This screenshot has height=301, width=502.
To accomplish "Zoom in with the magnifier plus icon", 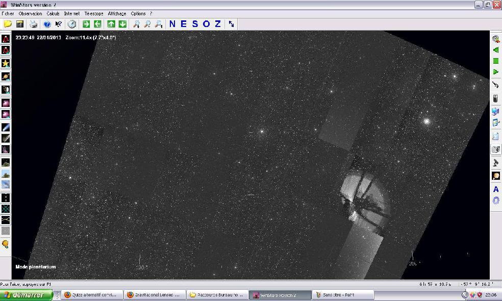I will coord(136,24).
